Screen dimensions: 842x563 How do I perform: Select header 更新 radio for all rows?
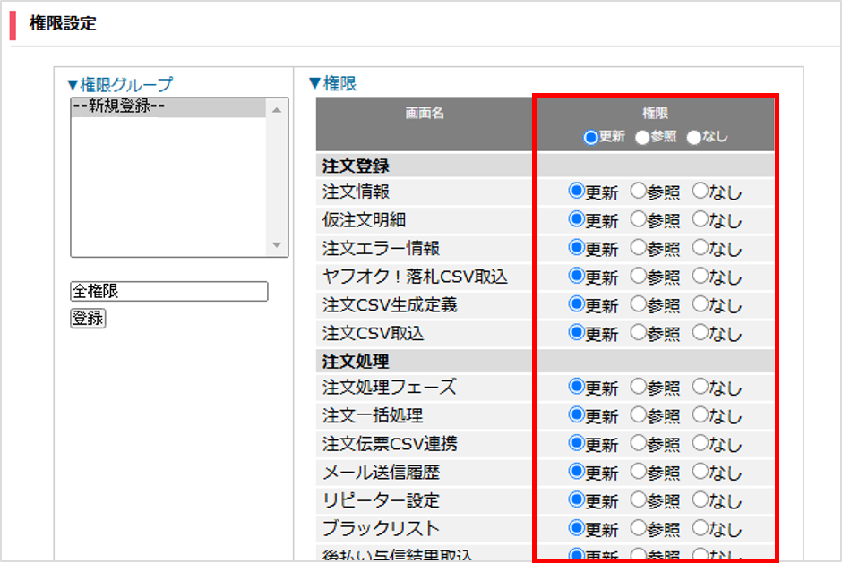tap(590, 138)
